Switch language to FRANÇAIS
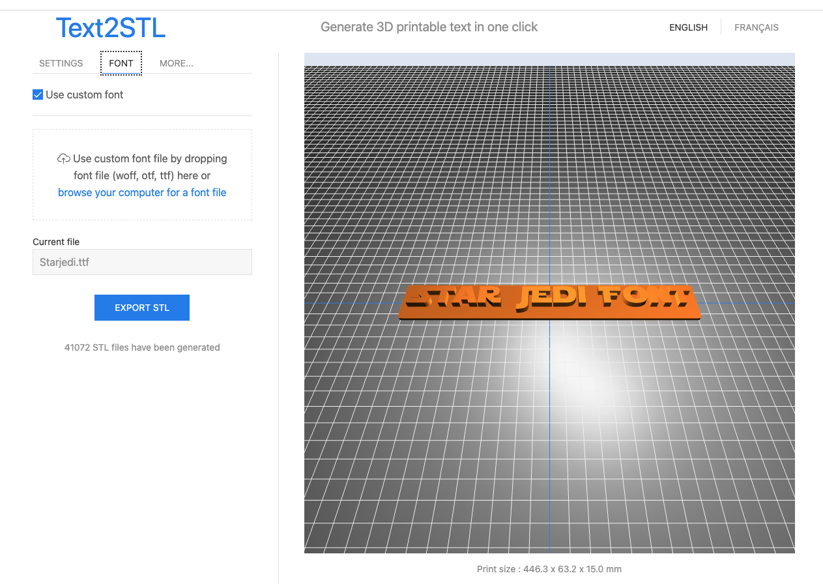This screenshot has height=584, width=823. [756, 27]
